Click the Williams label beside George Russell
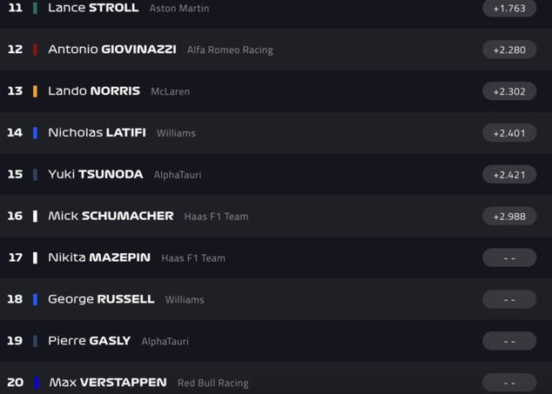Image resolution: width=552 pixels, height=394 pixels. coord(185,299)
